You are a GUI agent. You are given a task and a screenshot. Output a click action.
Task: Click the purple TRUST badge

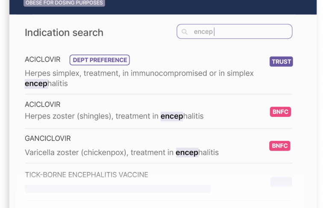coord(281,62)
